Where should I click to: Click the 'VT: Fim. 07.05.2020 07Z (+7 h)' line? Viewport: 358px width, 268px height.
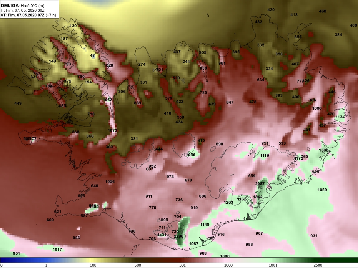[x=28, y=15]
